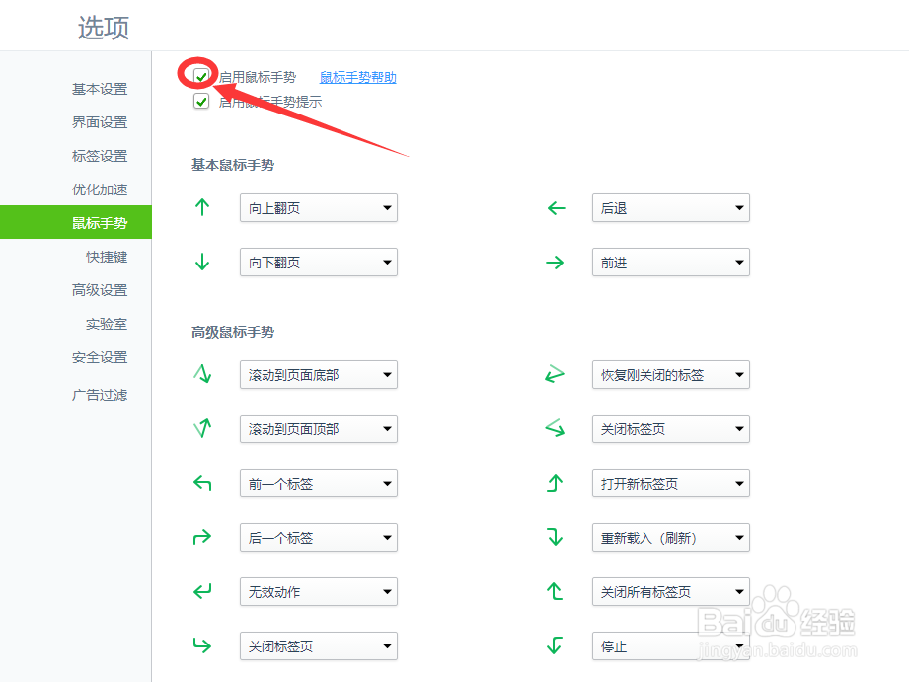
Task: Click the 无效动作 combo box
Action: [318, 591]
